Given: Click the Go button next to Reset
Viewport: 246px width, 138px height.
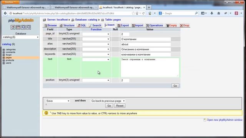Looking at the screenshot, I should pos(109,106).
